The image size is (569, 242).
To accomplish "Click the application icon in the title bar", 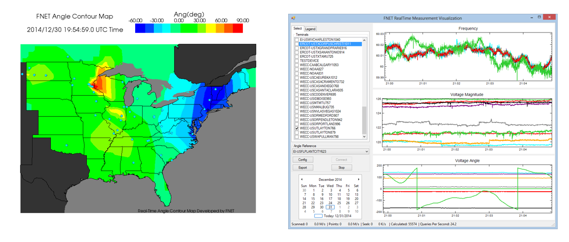I will tap(294, 18).
